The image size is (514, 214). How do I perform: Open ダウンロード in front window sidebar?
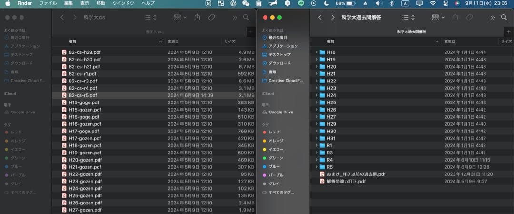(277, 63)
